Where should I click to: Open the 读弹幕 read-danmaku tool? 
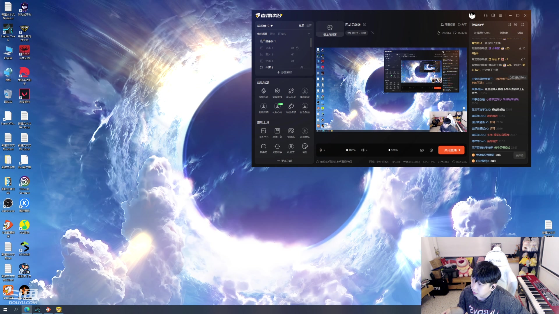coord(291,131)
